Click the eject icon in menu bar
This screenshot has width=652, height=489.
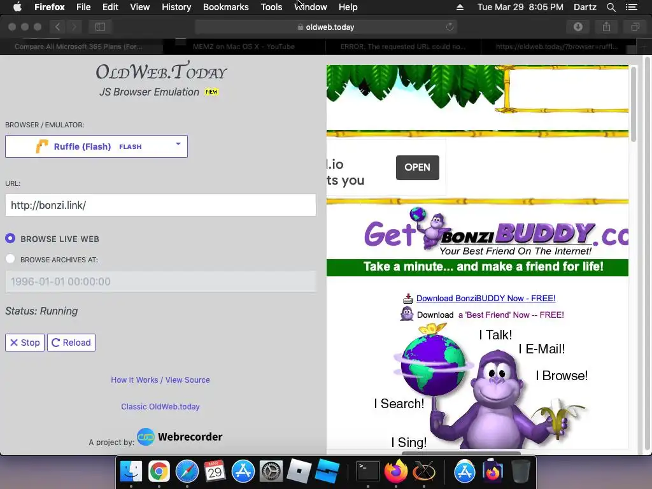pyautogui.click(x=460, y=7)
